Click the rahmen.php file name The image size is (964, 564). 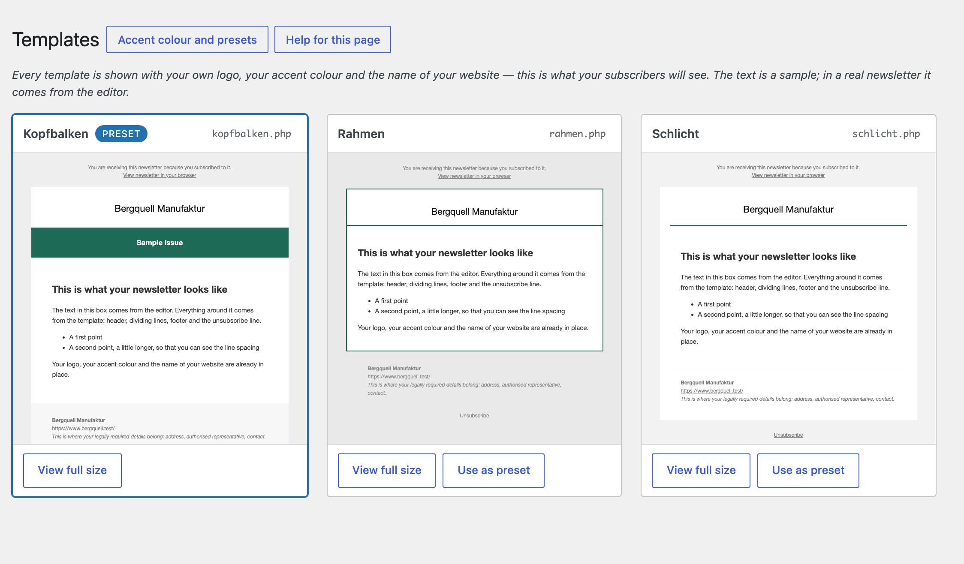[x=577, y=134]
